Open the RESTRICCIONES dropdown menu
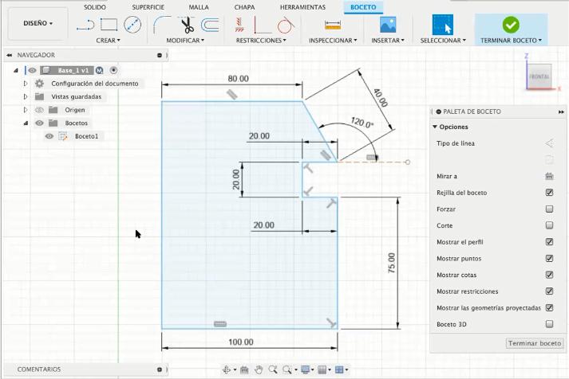Image resolution: width=569 pixels, height=379 pixels. pyautogui.click(x=261, y=41)
